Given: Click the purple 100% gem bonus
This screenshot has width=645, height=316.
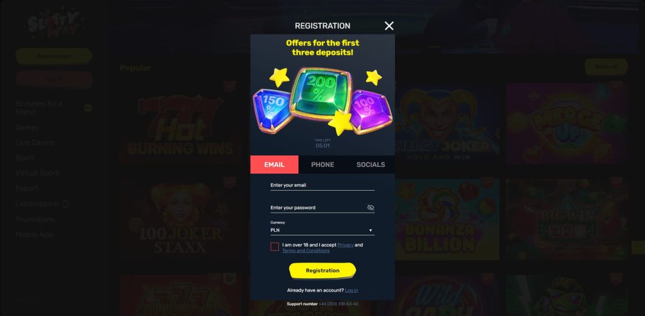Looking at the screenshot, I should tap(370, 111).
